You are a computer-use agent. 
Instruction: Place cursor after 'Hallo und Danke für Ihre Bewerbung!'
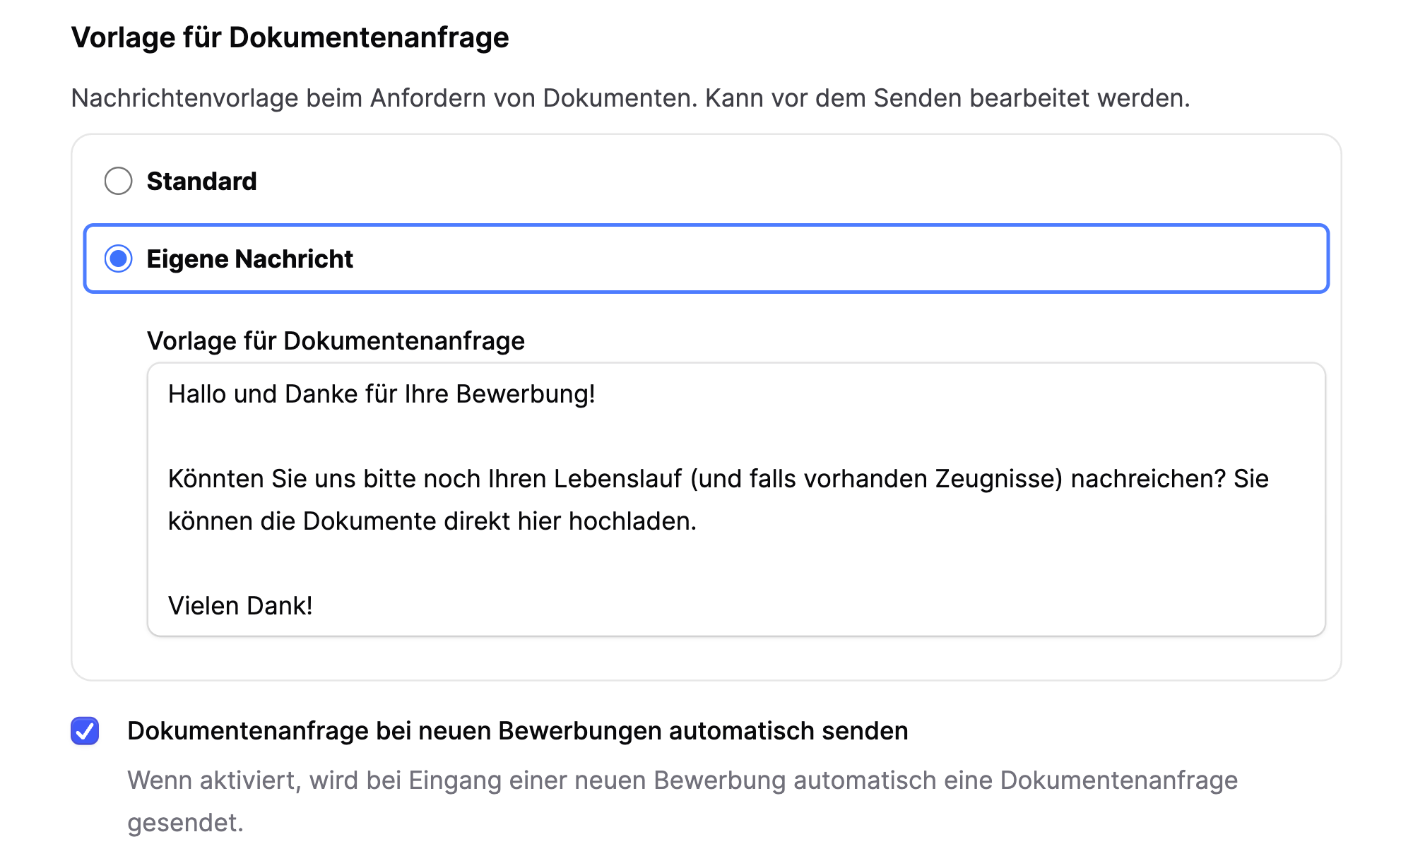coord(597,395)
